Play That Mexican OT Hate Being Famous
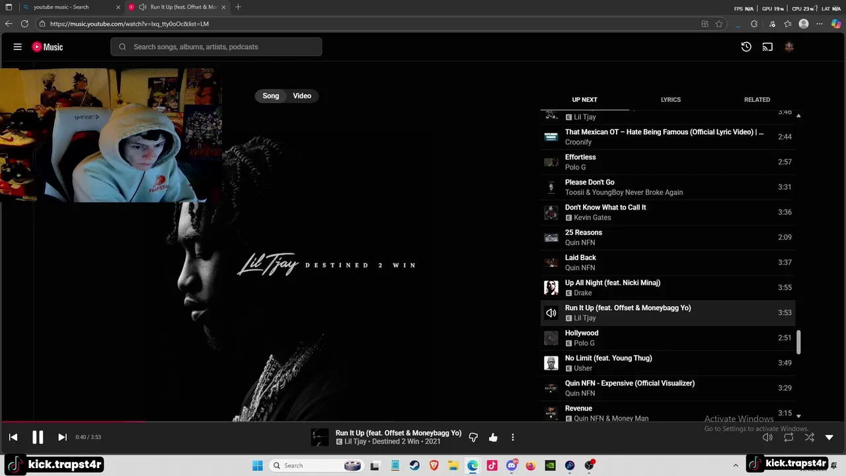The width and height of the screenshot is (846, 476). pos(668,137)
